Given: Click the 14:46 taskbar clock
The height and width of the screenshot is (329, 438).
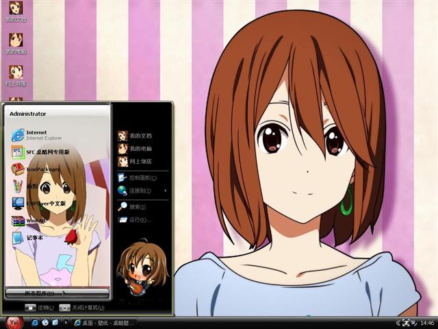Looking at the screenshot, I should coord(427,323).
